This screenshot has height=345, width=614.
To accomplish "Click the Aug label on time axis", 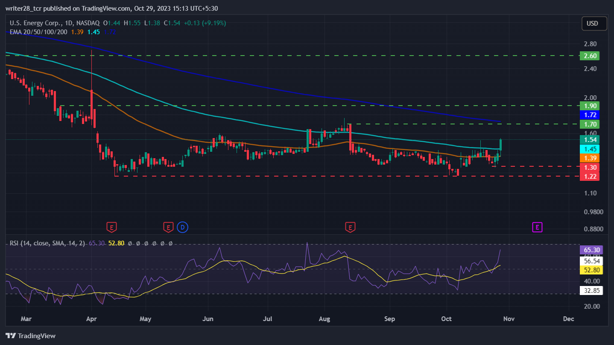I will tap(325, 319).
